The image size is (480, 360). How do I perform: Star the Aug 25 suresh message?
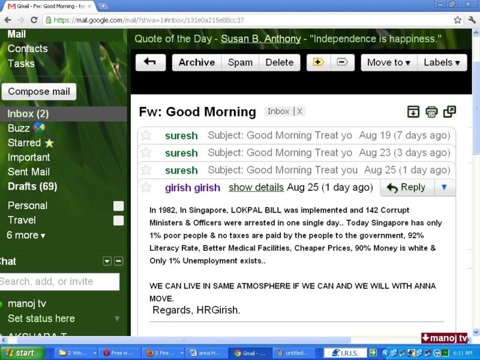146,170
